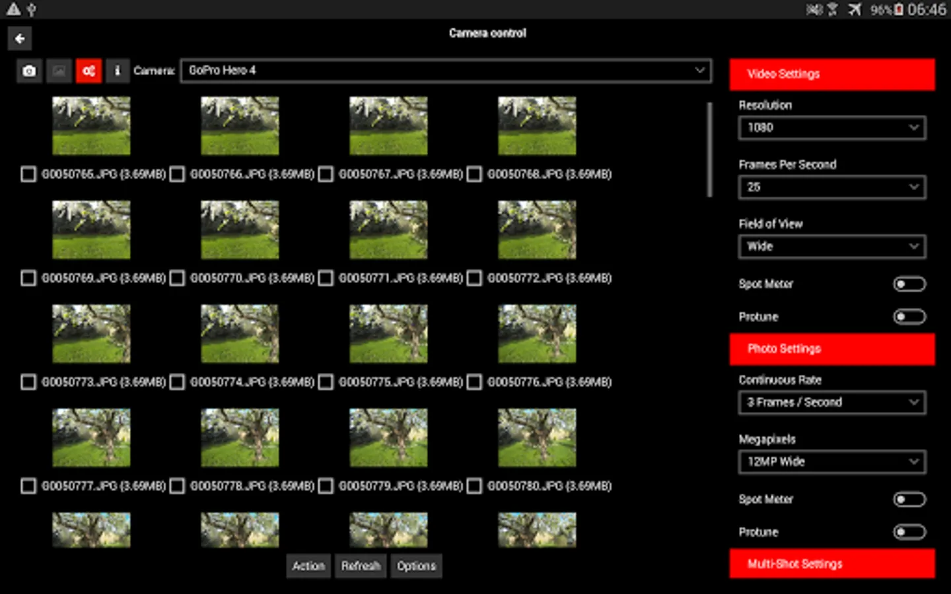Open the G0050777.JPG thumbnail
The width and height of the screenshot is (951, 594).
91,438
